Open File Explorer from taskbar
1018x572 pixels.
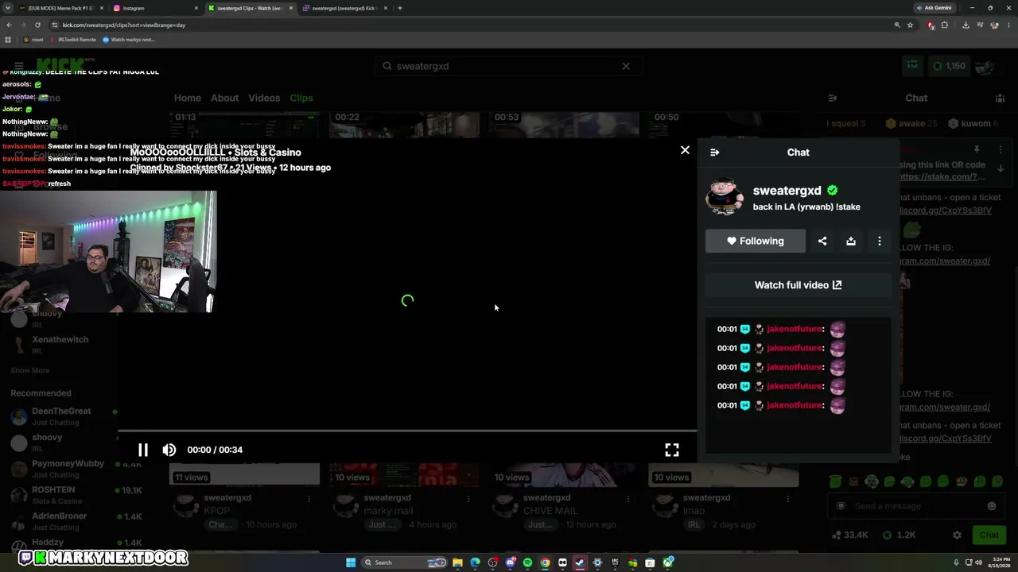point(457,562)
